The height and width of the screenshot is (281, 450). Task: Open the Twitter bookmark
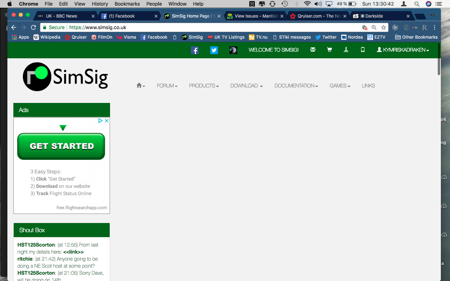326,37
